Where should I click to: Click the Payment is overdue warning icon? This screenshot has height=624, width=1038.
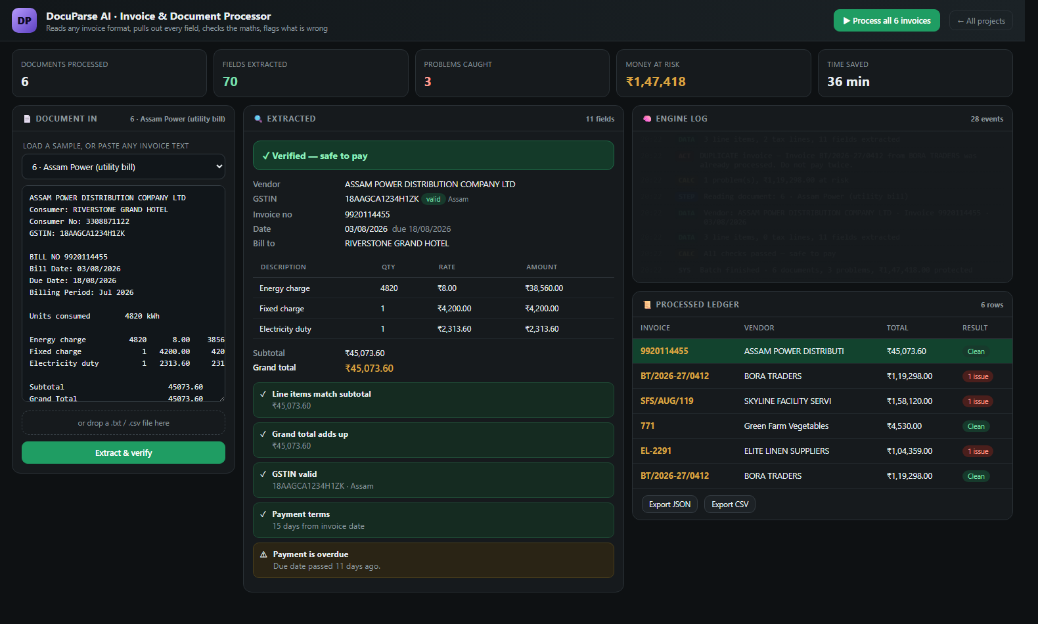[263, 554]
